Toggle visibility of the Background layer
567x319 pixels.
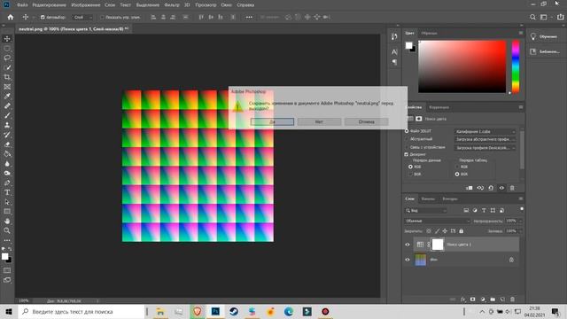point(408,260)
